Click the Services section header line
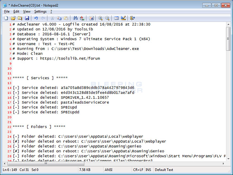The image size is (233, 175). click(x=40, y=78)
